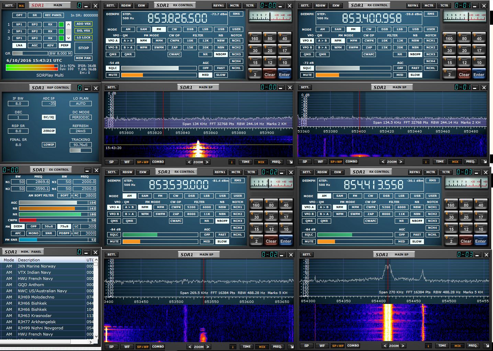Toggle NBOFF noise blanker setting
This screenshot has height=351, width=493.
tap(221, 54)
